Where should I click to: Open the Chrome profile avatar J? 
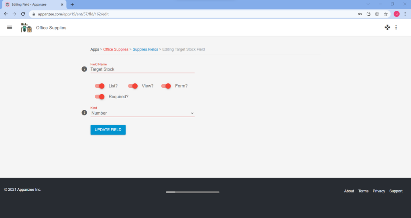(397, 14)
